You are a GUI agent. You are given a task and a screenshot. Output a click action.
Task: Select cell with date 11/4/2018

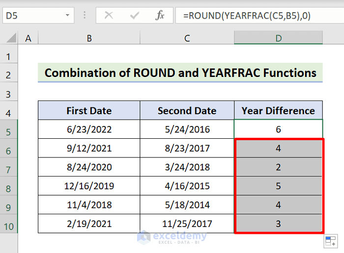click(89, 204)
